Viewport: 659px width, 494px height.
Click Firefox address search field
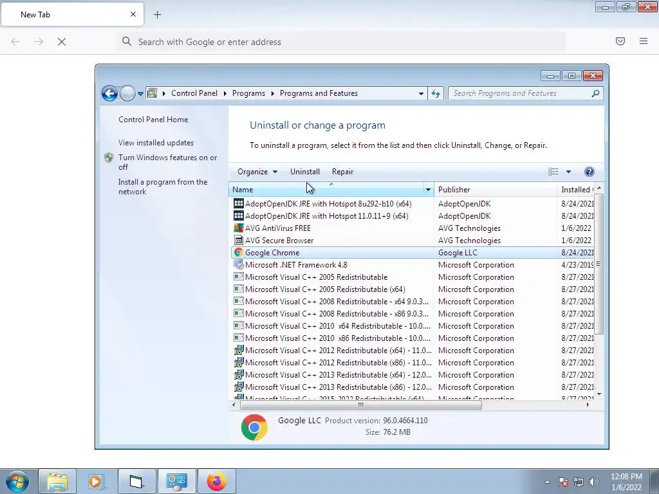(341, 42)
